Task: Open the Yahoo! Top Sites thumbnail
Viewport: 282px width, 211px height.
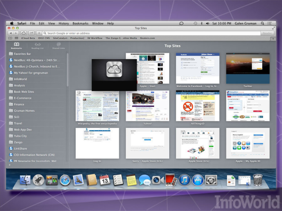Action: 147,106
